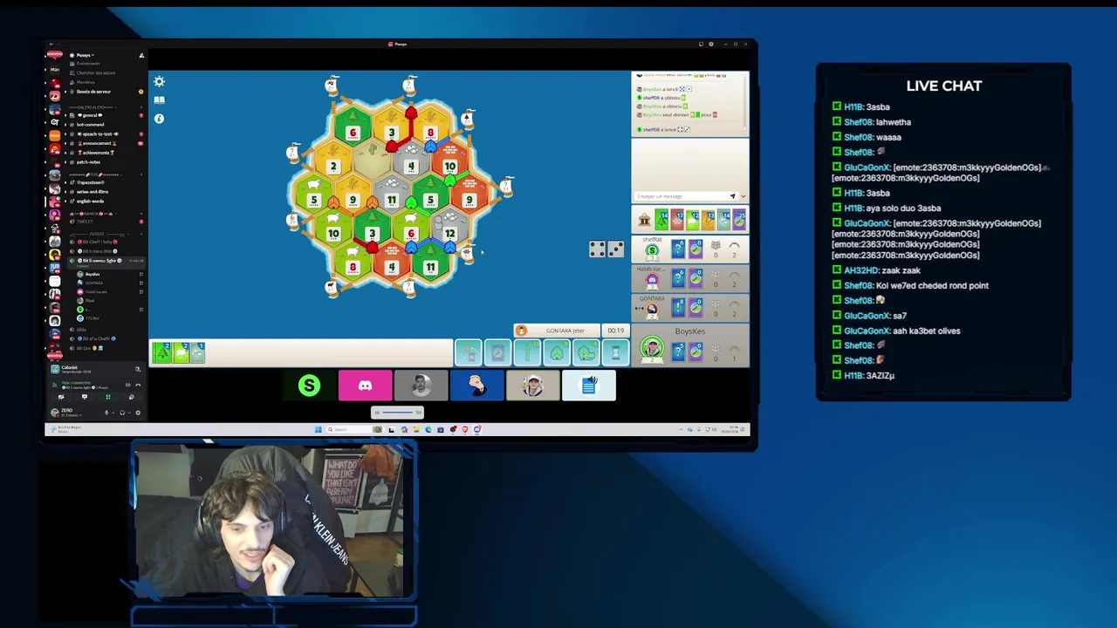1117x628 pixels.
Task: Click the wool card in your hand
Action: click(181, 352)
